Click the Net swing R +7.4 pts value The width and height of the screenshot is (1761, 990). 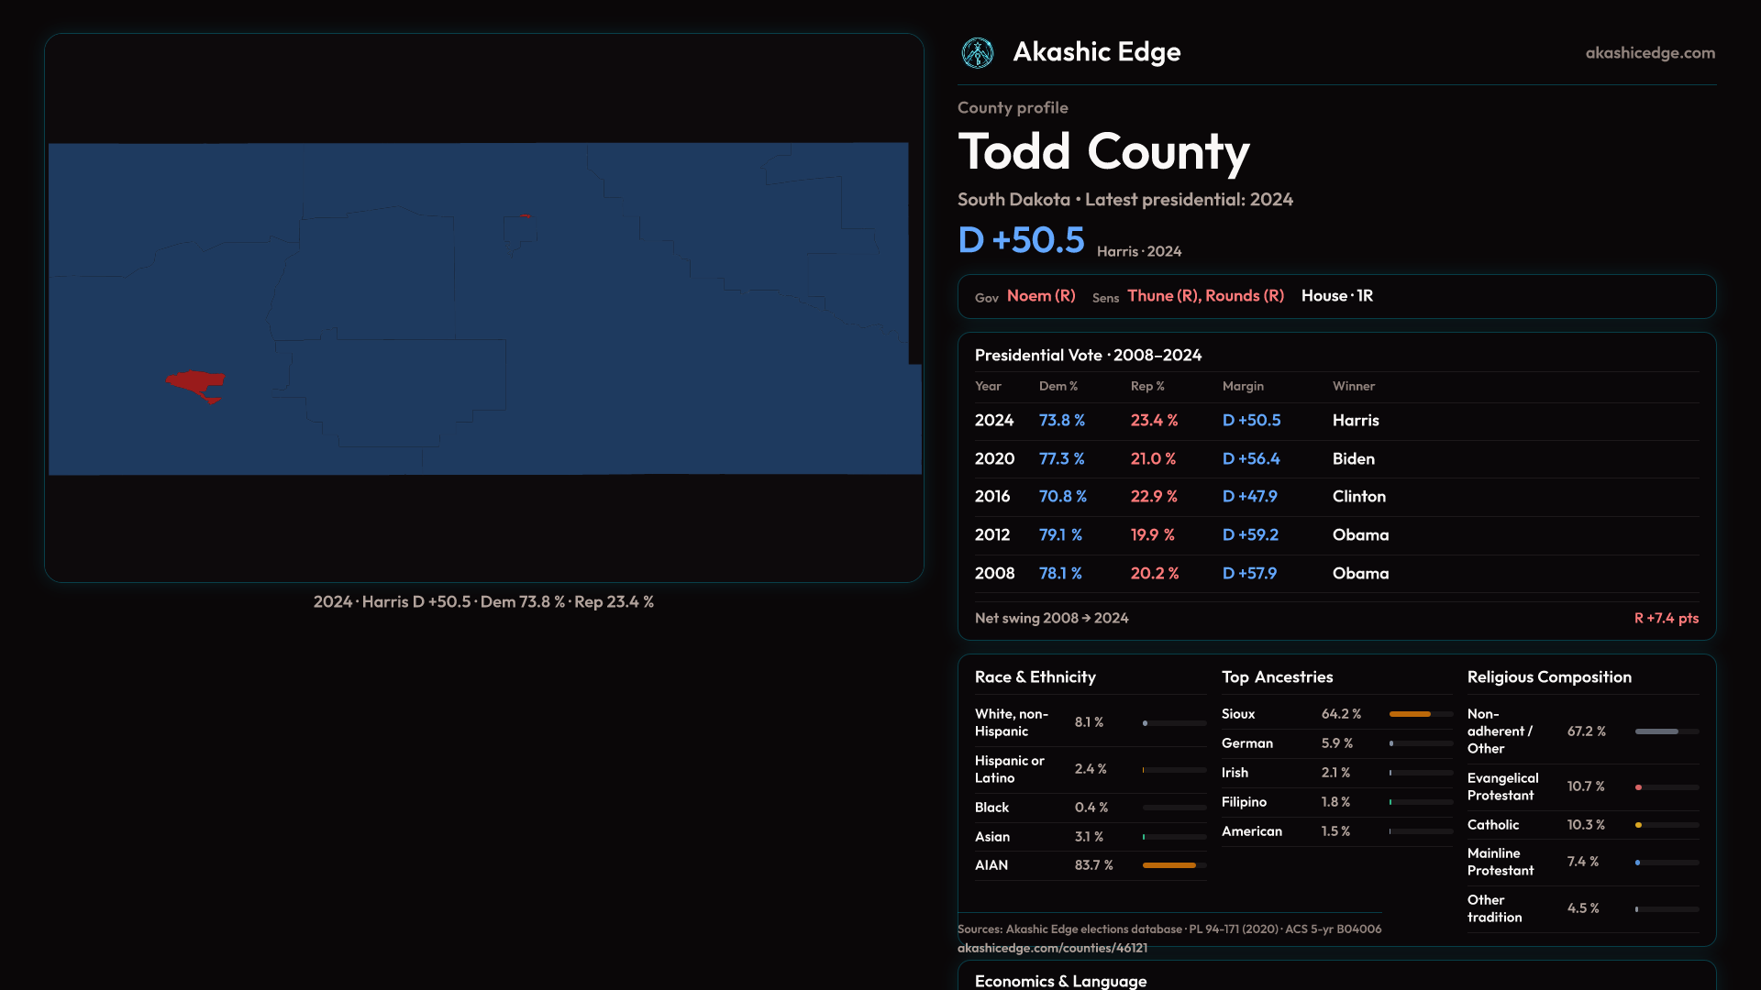click(x=1666, y=619)
